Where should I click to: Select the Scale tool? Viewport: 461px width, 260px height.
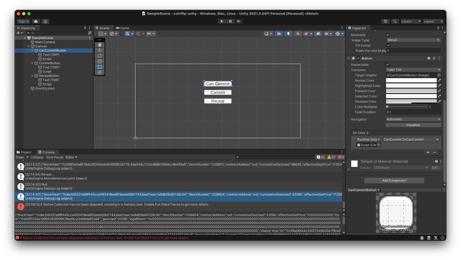100,61
